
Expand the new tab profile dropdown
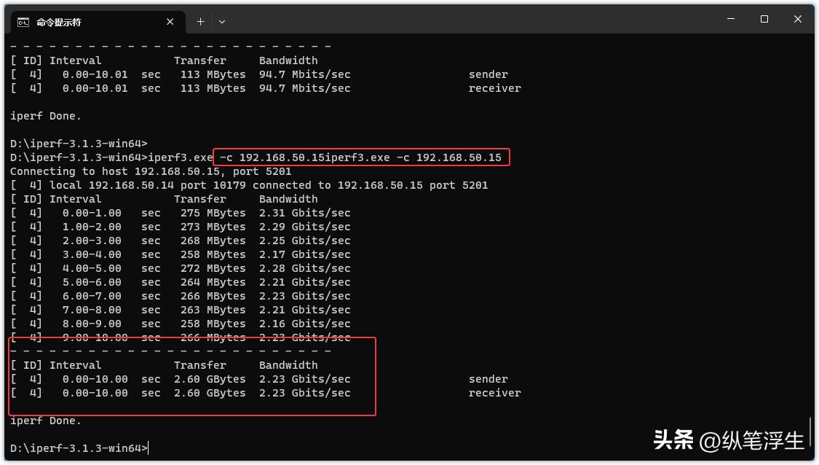222,21
